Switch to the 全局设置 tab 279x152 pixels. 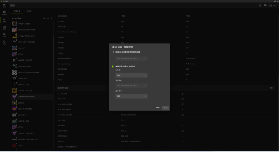[28, 11]
